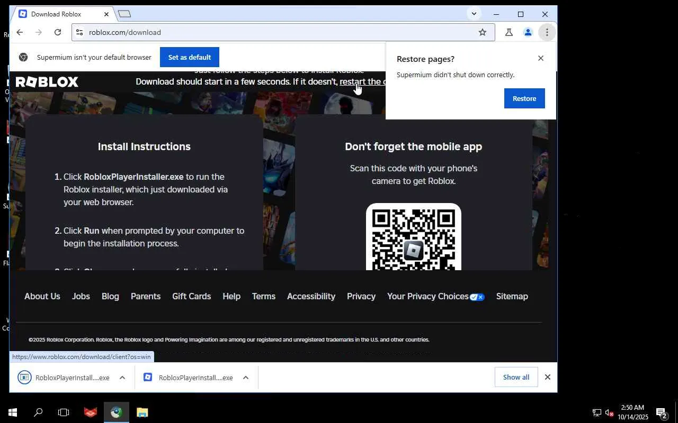Click the restart the download link
Image resolution: width=678 pixels, height=423 pixels.
pyautogui.click(x=363, y=81)
